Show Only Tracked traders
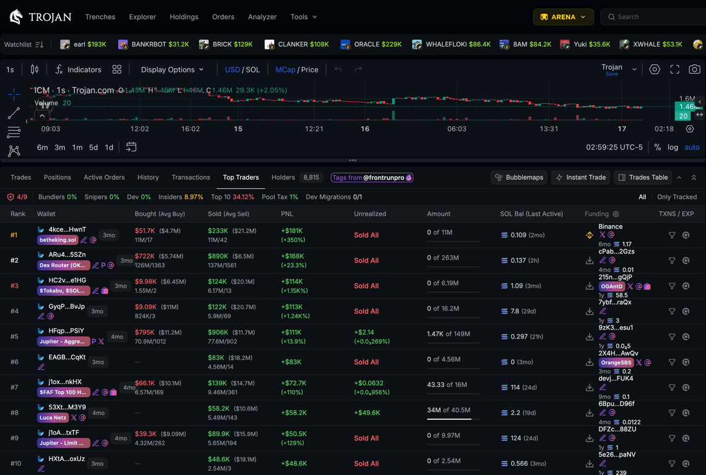 pos(677,197)
